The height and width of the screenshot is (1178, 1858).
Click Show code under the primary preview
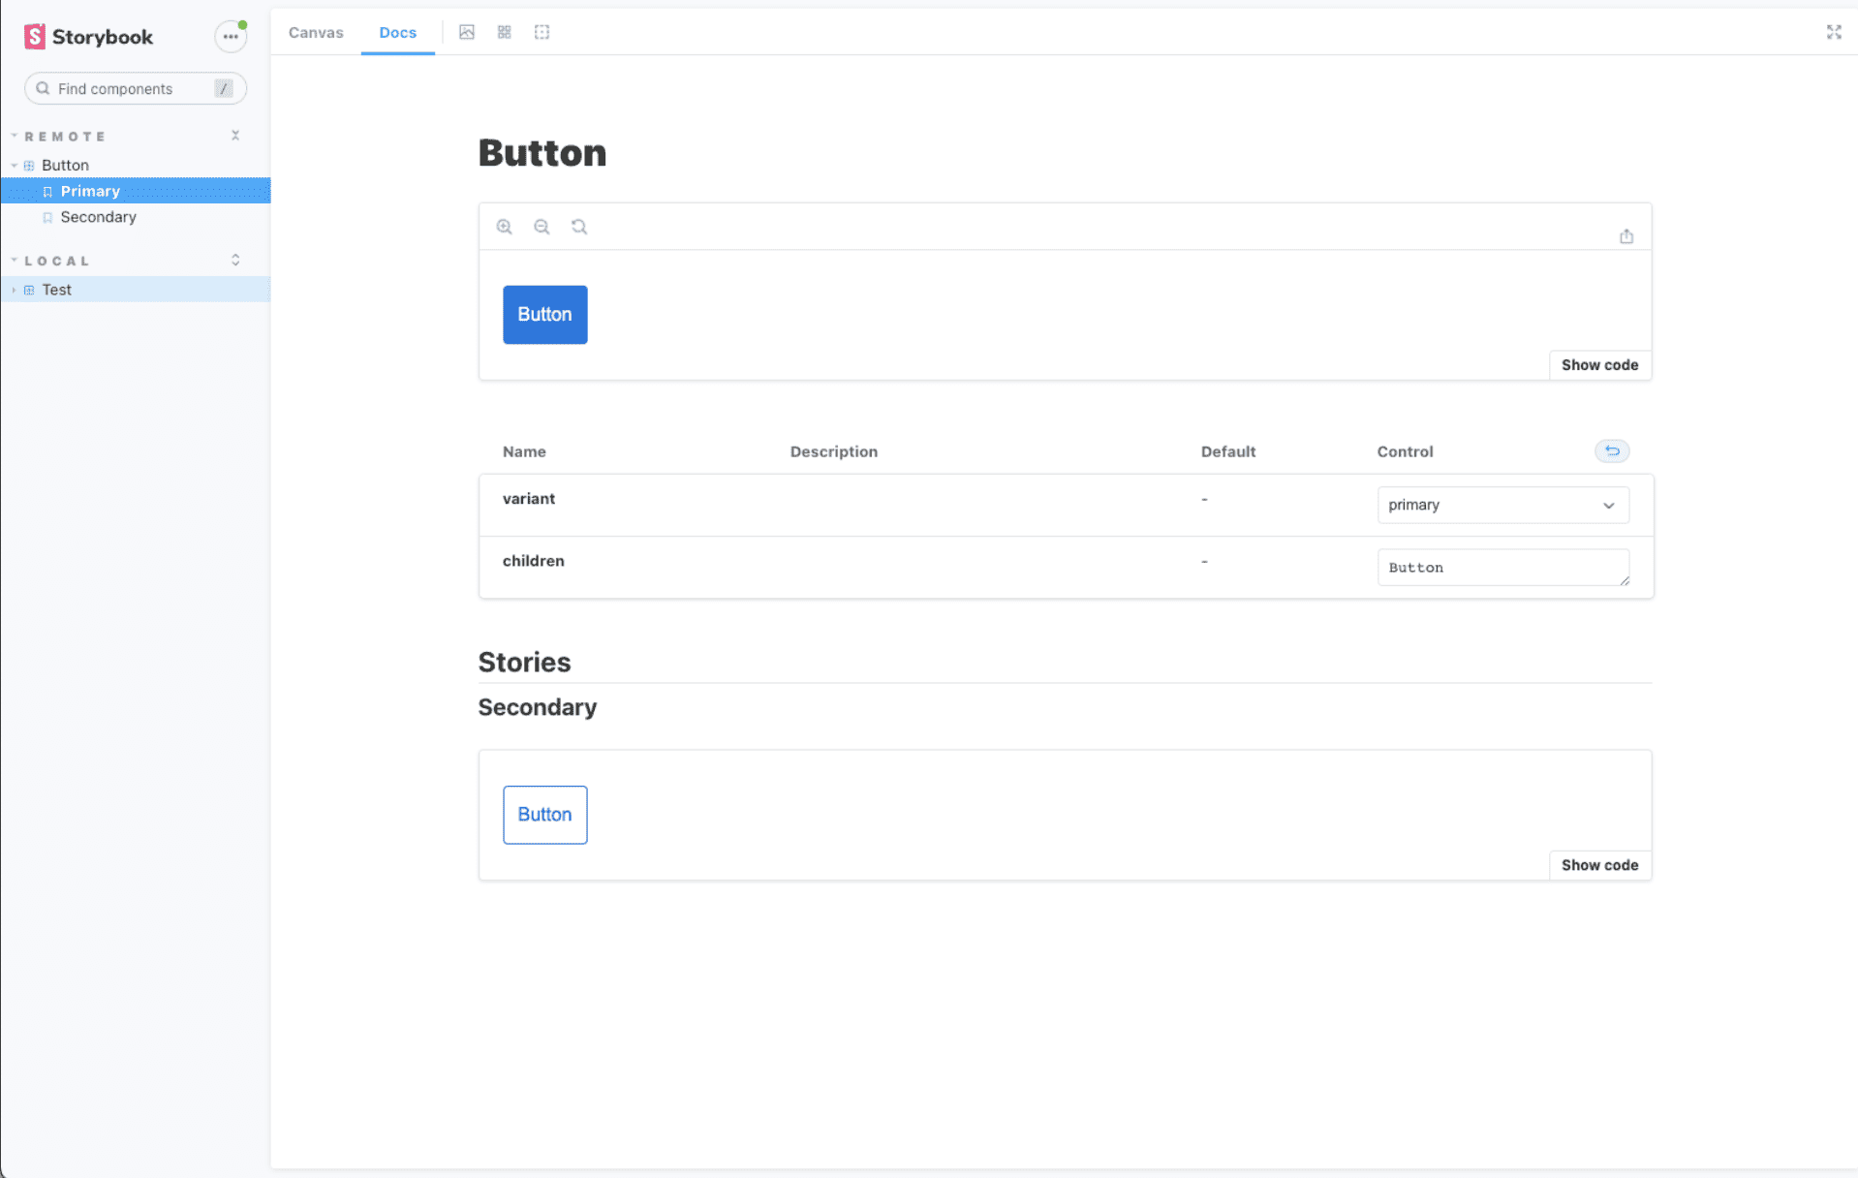pos(1598,365)
